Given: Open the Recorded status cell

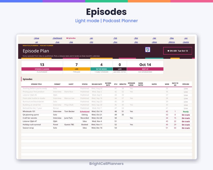Looking at the screenshot, I should pos(85,118).
